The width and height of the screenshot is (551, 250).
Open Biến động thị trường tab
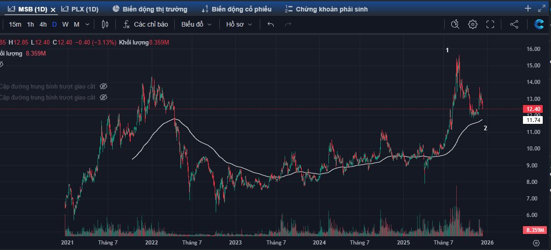tap(150, 9)
